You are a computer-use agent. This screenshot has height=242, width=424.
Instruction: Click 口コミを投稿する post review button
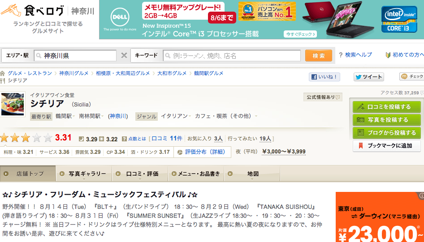pos(387,107)
